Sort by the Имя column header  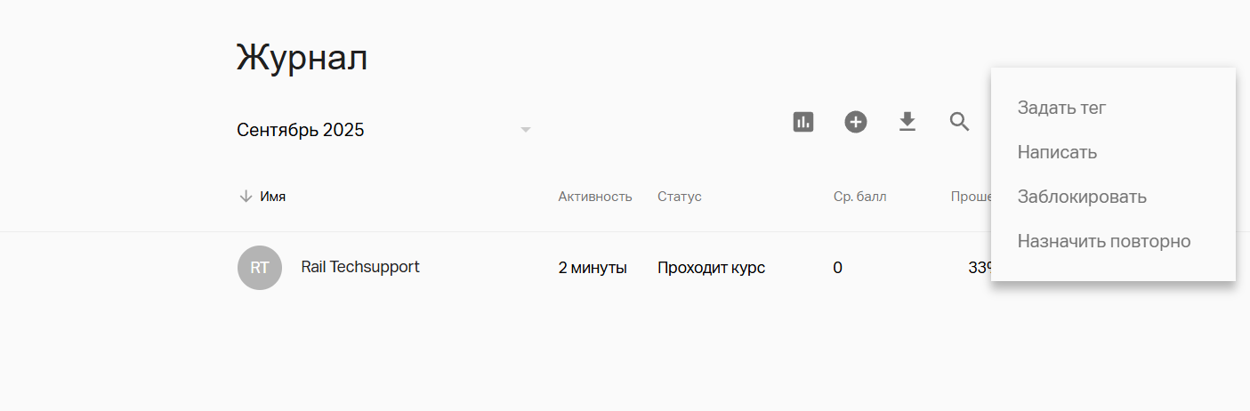(x=273, y=197)
